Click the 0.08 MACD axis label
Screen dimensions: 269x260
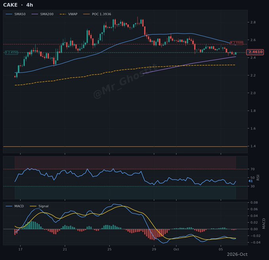pos(254,202)
